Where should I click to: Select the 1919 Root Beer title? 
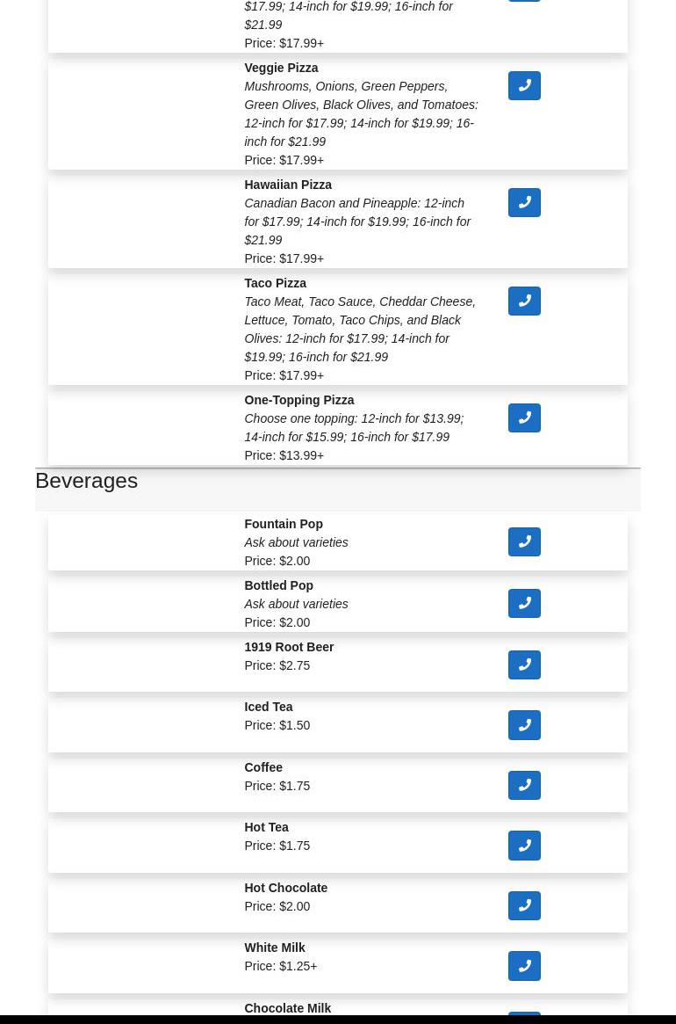coord(289,647)
